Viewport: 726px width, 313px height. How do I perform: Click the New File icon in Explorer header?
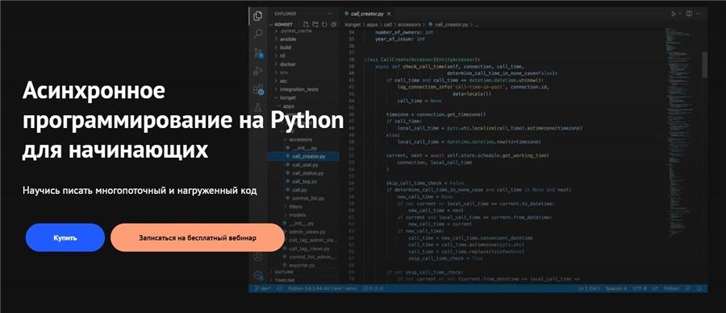pos(306,24)
